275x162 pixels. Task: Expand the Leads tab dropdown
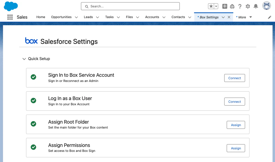point(97,17)
